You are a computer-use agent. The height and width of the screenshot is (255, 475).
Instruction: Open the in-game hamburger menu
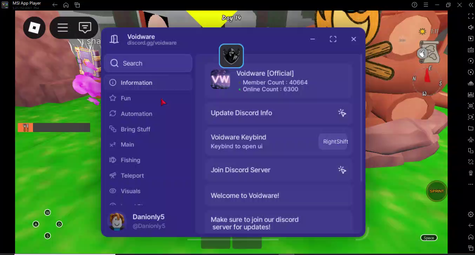point(63,27)
